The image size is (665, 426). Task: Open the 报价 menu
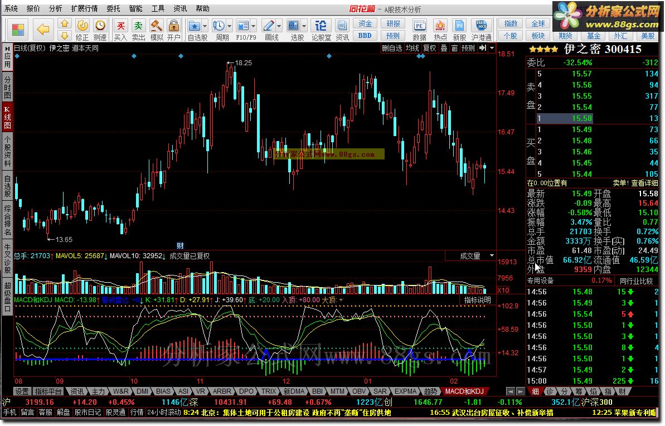point(33,8)
